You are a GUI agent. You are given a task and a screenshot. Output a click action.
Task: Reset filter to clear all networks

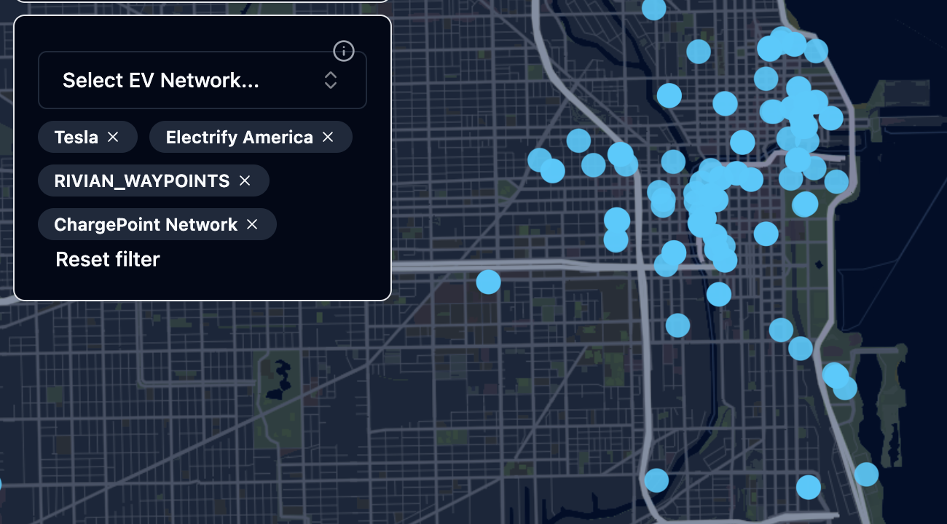(x=107, y=259)
